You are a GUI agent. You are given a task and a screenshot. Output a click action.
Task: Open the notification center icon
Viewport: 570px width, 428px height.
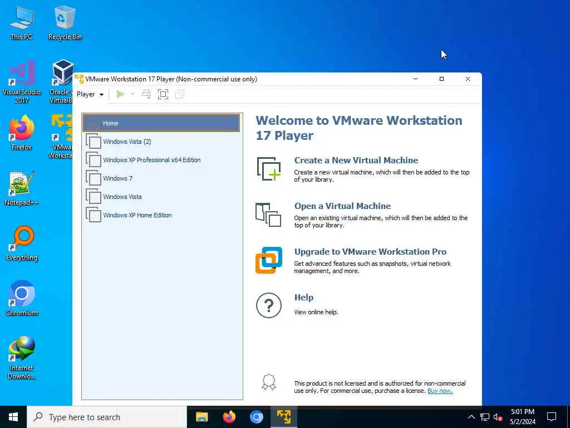pos(552,417)
